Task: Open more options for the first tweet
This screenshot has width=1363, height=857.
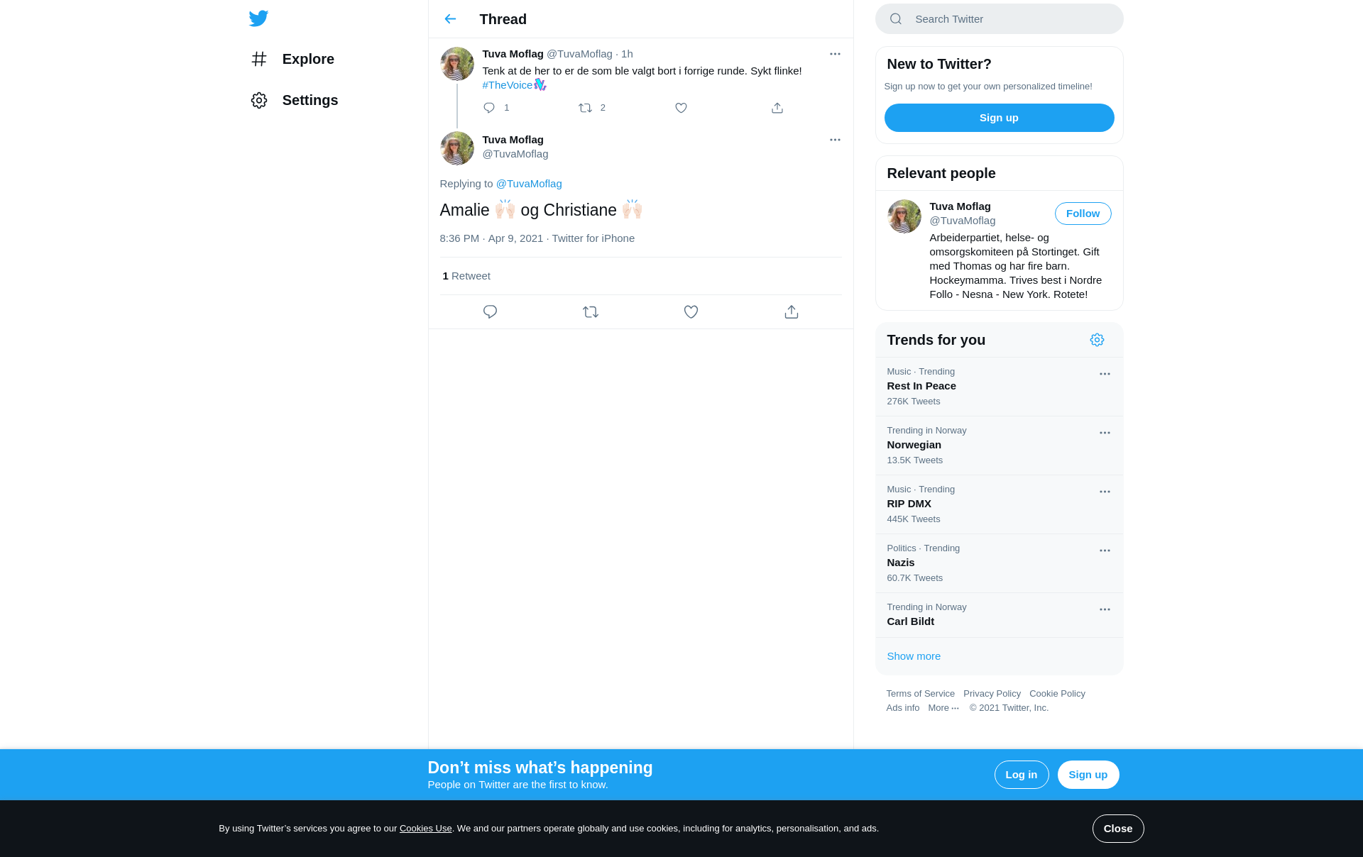Action: [x=835, y=54]
